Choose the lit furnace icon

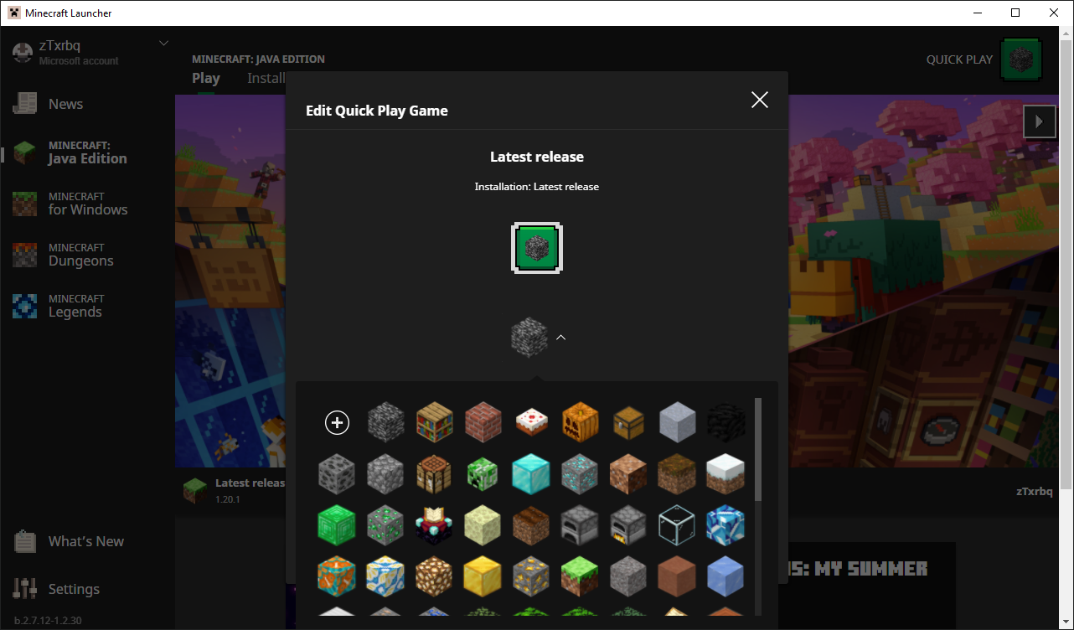[x=628, y=525]
